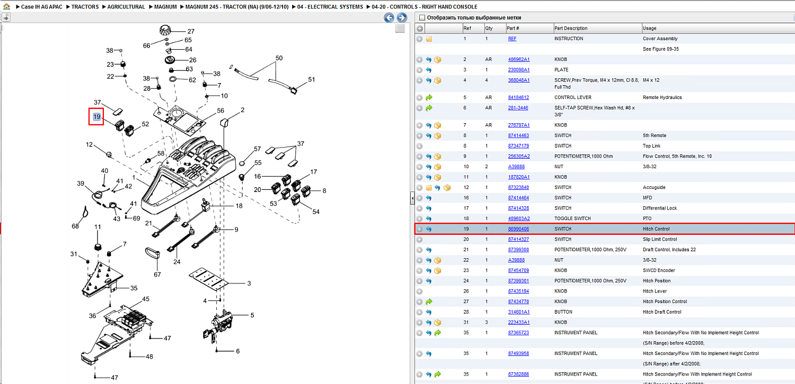Click the package box icon for switch 87323840
This screenshot has width=795, height=384.
point(447,188)
